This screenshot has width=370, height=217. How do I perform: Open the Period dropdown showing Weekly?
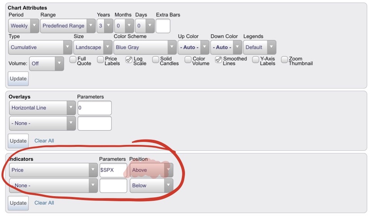(24, 26)
